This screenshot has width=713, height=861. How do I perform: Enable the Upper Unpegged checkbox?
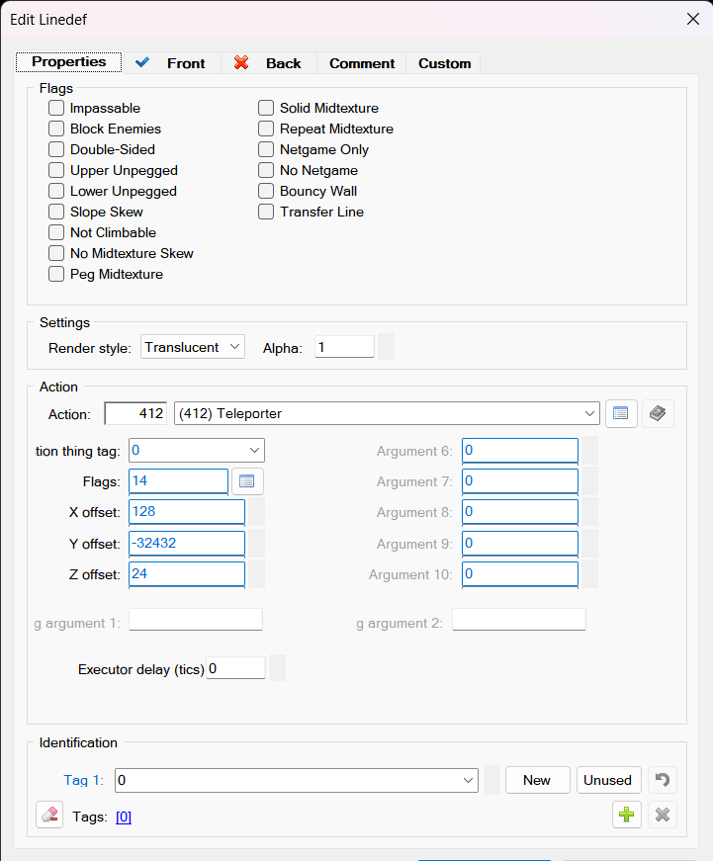click(x=56, y=170)
